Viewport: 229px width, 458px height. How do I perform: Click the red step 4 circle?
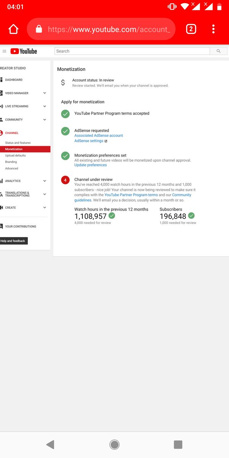[x=65, y=180]
